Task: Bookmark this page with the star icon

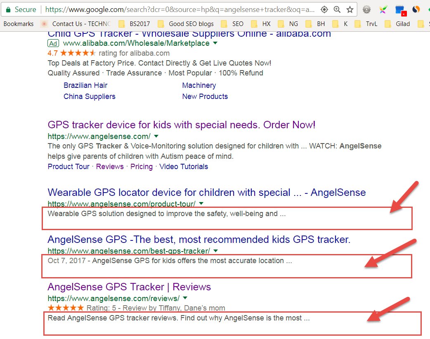Action: click(350, 9)
